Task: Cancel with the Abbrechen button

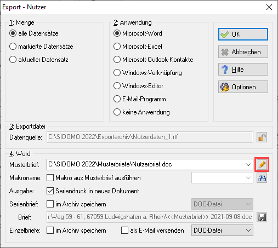Action: pos(243,52)
